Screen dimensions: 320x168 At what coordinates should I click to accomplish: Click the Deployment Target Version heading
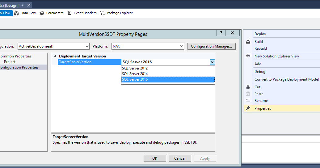82,56
